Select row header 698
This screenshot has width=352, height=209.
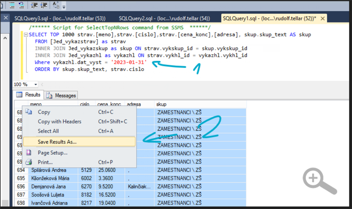point(21,203)
